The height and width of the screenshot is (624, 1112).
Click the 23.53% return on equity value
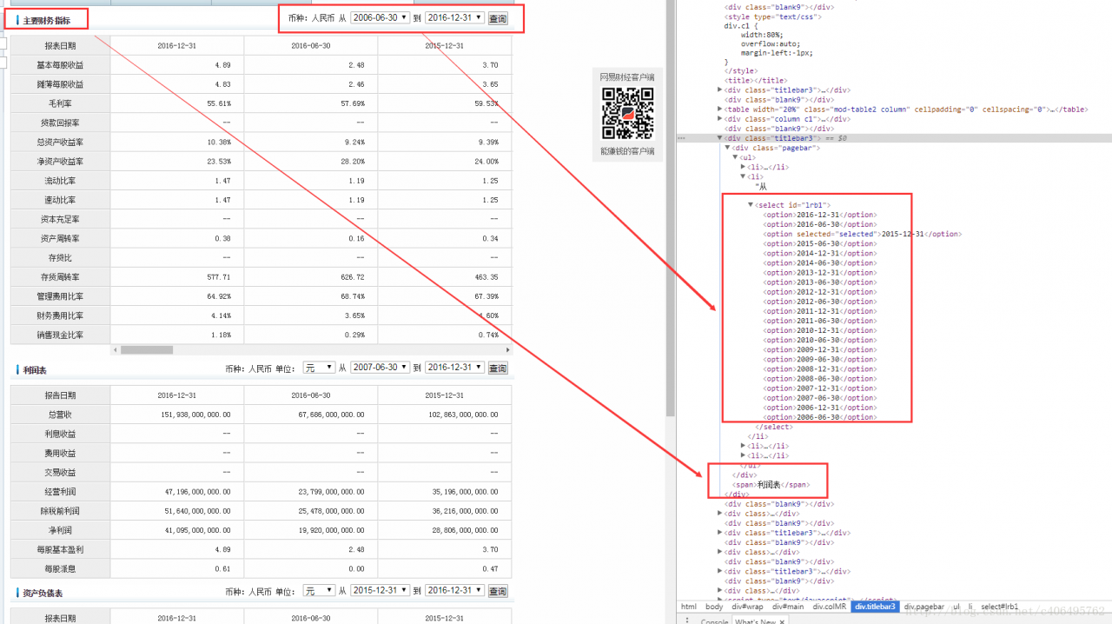click(219, 162)
